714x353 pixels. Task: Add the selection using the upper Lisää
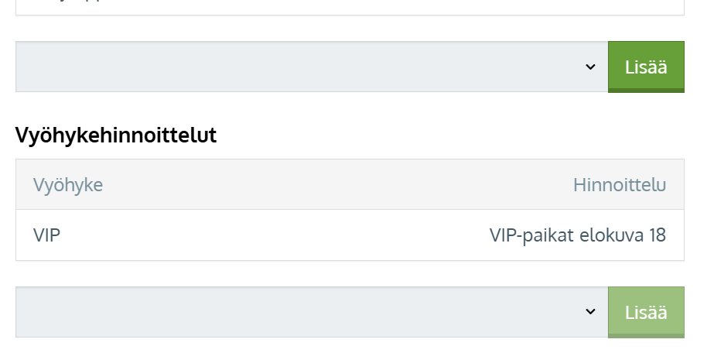pos(646,67)
